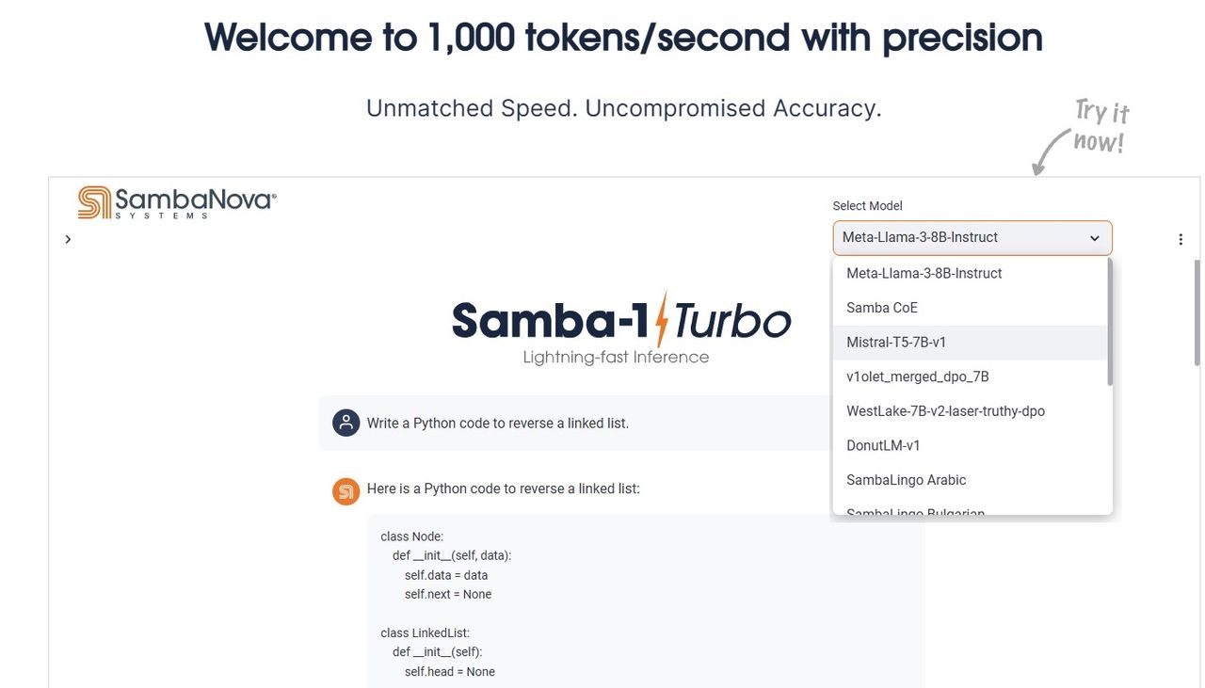The height and width of the screenshot is (688, 1205).
Task: Click the Python code block in the response
Action: [x=646, y=600]
